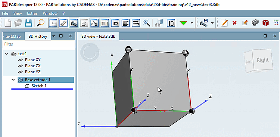
Task: Click the Right face of view cube
Action: [263, 60]
